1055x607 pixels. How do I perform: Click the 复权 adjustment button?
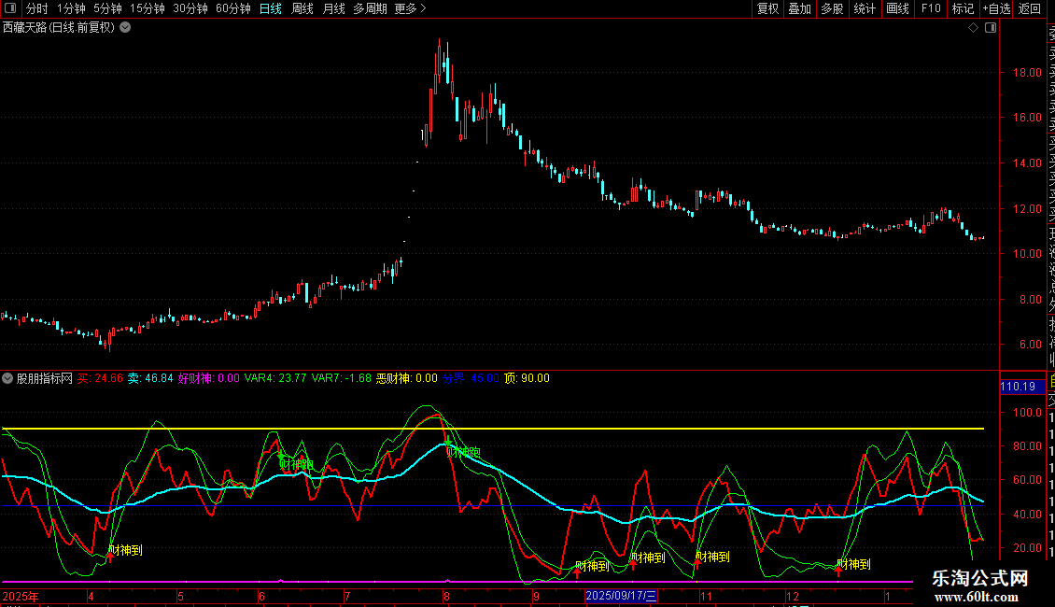(x=767, y=8)
